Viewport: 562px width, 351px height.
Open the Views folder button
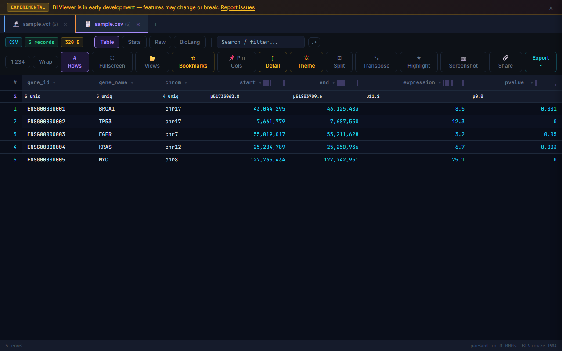pos(152,62)
